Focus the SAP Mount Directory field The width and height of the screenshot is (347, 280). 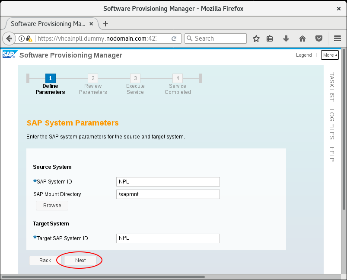pos(168,194)
